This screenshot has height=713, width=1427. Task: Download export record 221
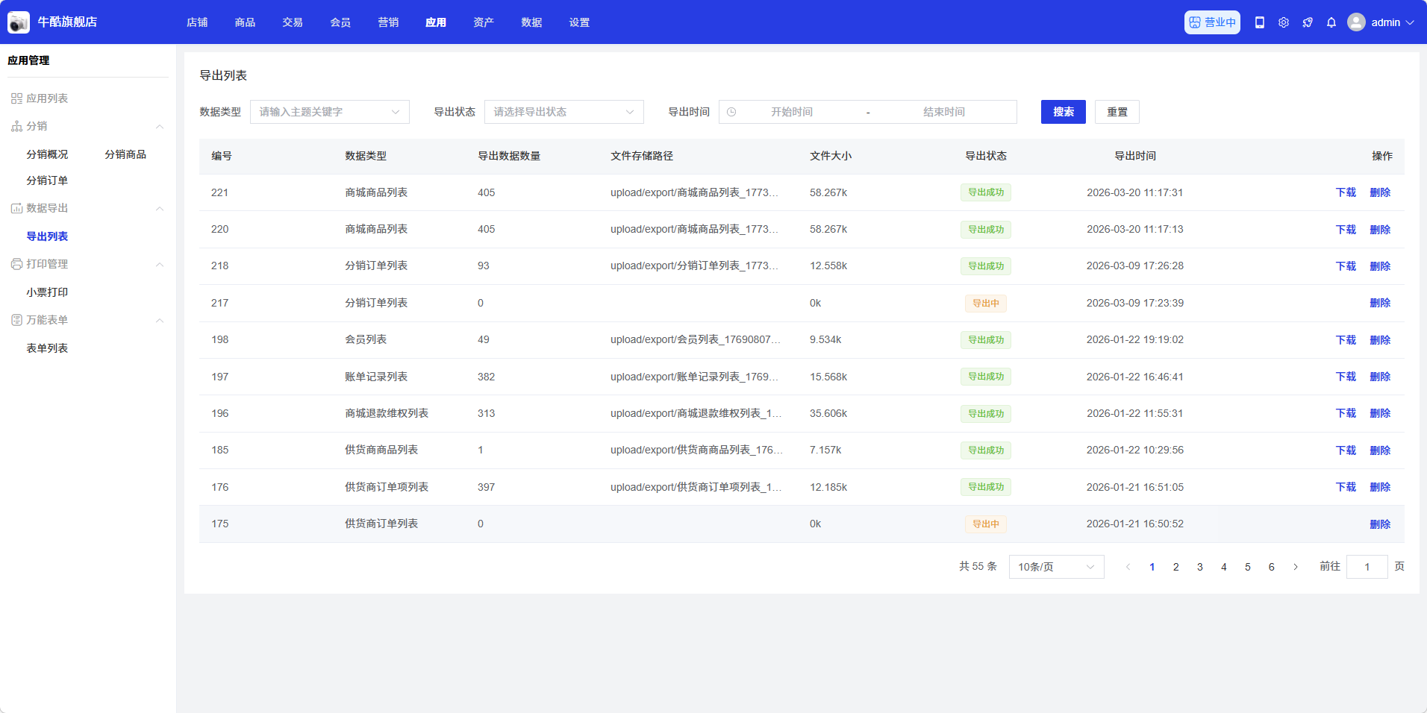pos(1346,192)
